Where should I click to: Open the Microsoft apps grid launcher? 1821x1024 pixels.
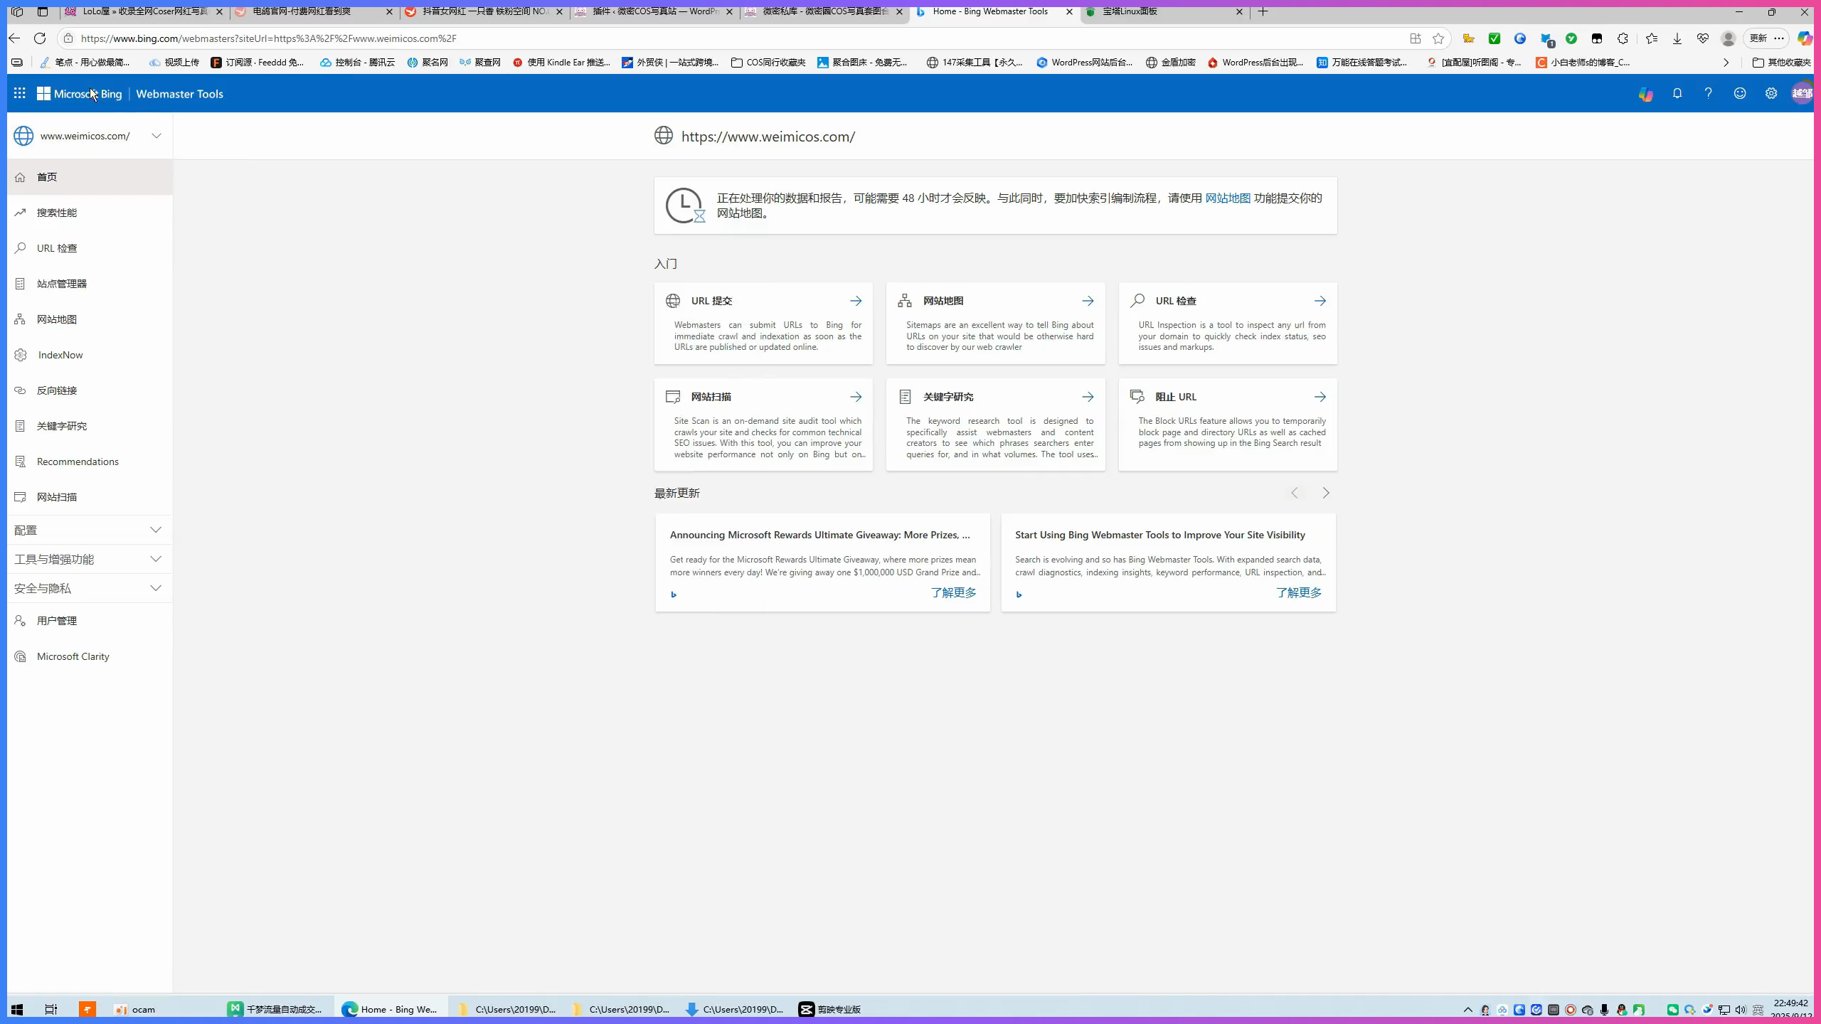(20, 93)
